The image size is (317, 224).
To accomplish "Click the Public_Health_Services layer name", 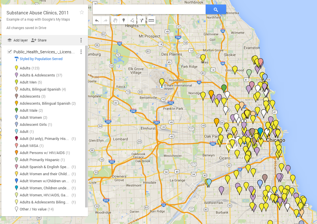I will [x=44, y=52].
